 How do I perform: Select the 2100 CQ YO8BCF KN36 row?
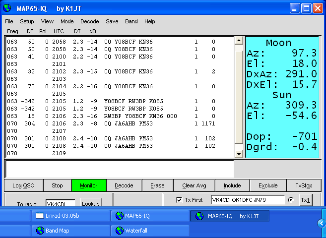pos(111,57)
